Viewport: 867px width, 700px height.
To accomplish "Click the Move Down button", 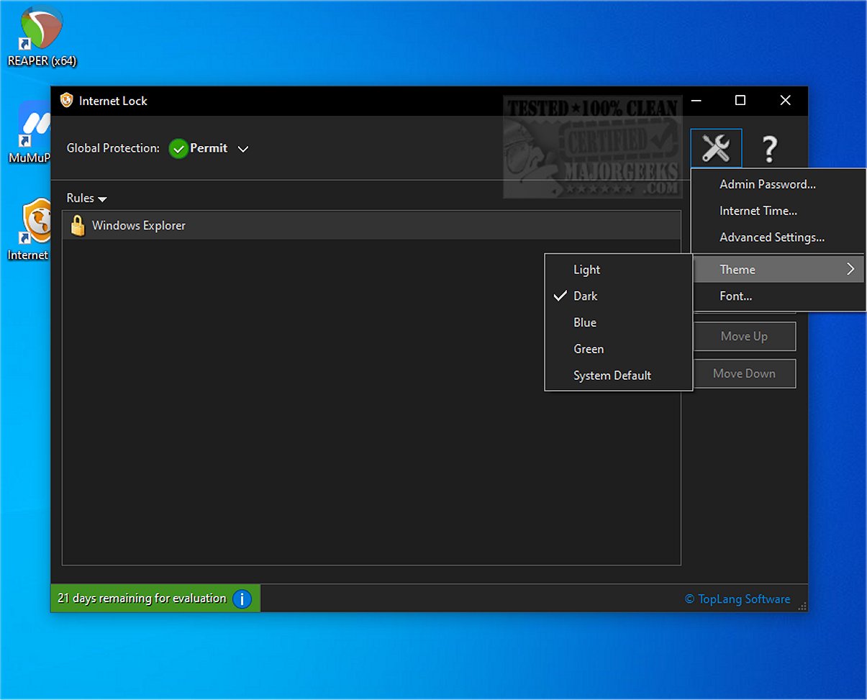I will coord(745,373).
